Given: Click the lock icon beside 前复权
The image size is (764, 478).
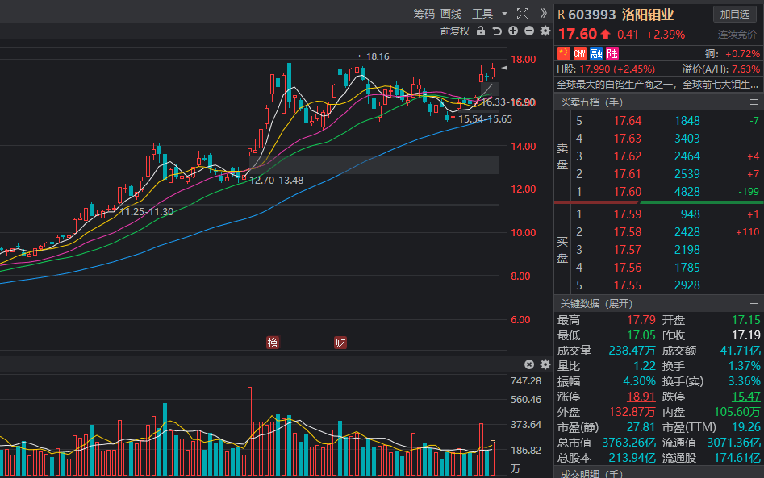Looking at the screenshot, I should click(x=481, y=31).
